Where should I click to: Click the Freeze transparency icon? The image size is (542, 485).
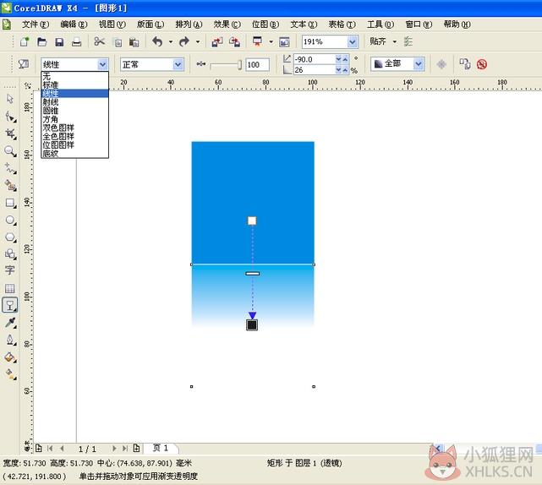click(441, 64)
